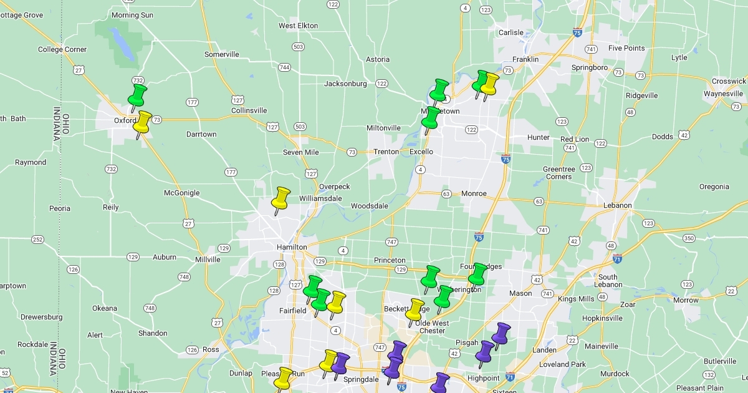Click the I-71 shield near South Lebanon

tap(616, 258)
